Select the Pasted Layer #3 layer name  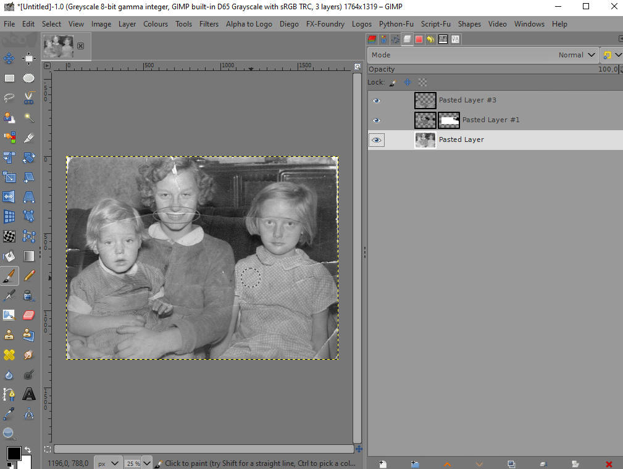click(467, 100)
